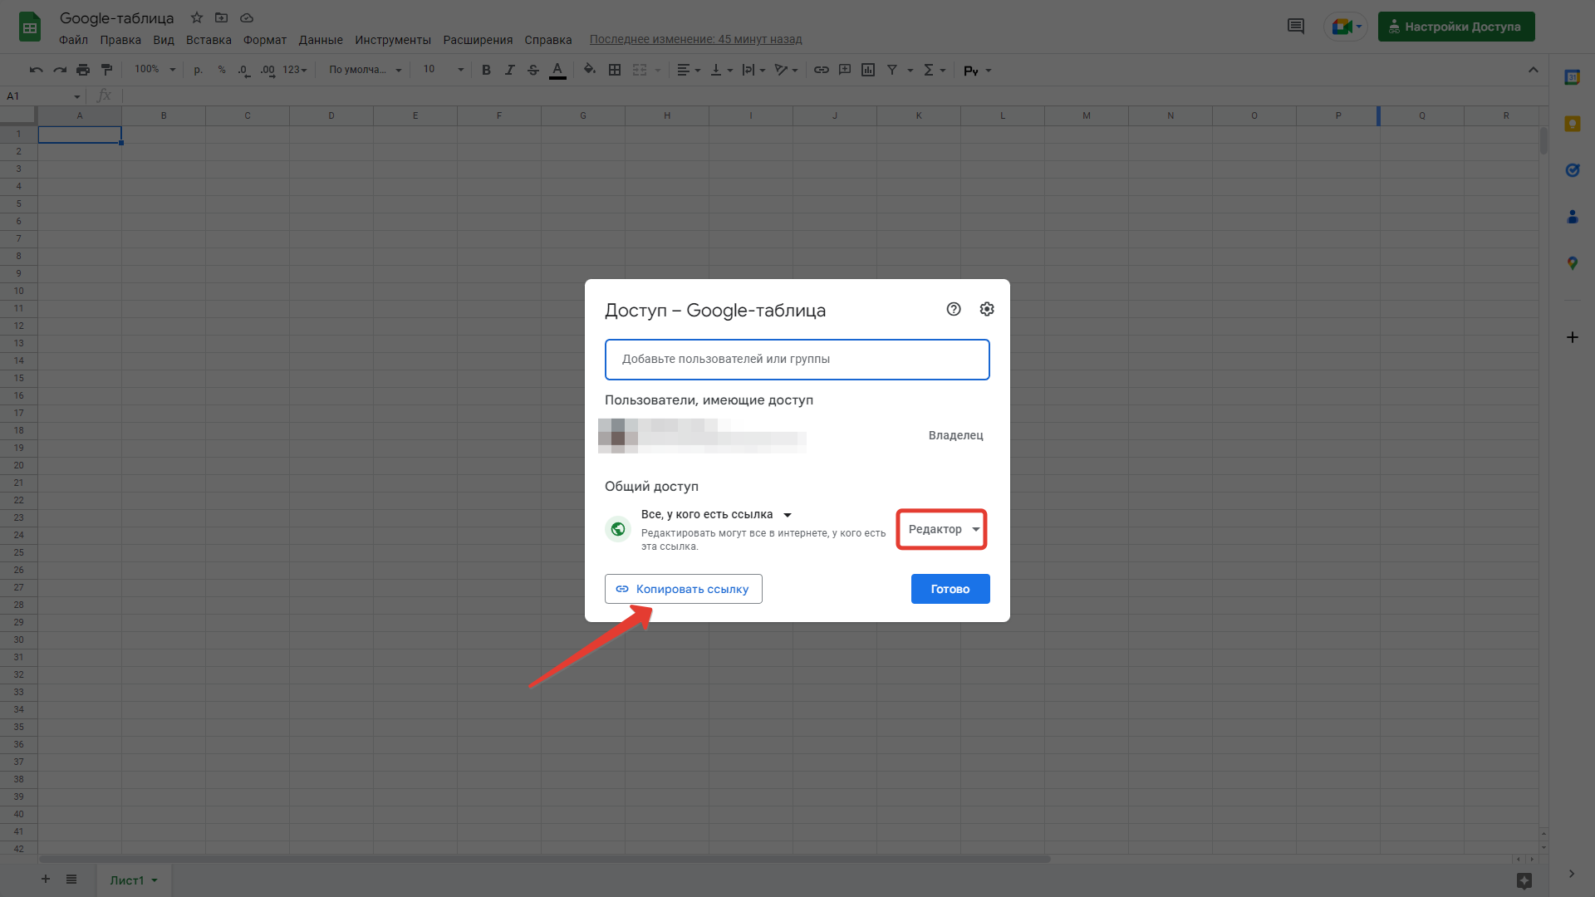Viewport: 1595px width, 897px height.
Task: Toggle bold formatting
Action: pyautogui.click(x=486, y=70)
